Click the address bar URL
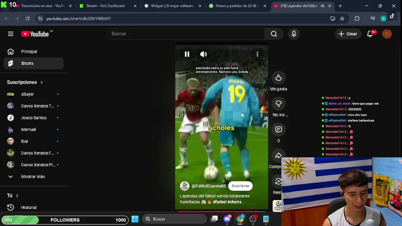This screenshot has width=402, height=226. click(x=79, y=19)
